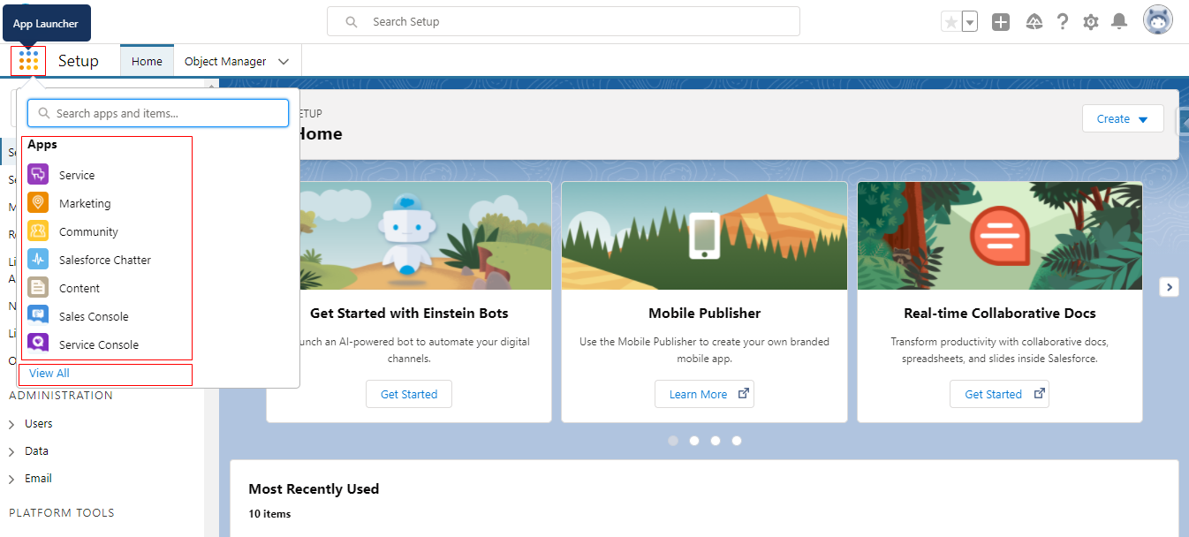
Task: Open the Create dropdown button
Action: 1123,118
